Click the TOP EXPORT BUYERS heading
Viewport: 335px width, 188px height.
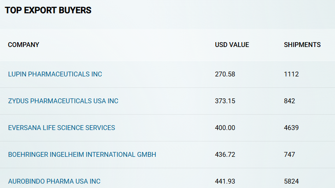coord(48,10)
